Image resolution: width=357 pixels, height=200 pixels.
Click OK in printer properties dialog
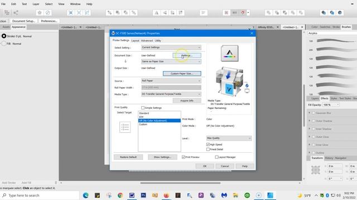[x=205, y=166]
